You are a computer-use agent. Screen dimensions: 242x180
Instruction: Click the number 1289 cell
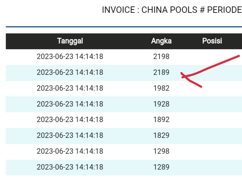161,167
